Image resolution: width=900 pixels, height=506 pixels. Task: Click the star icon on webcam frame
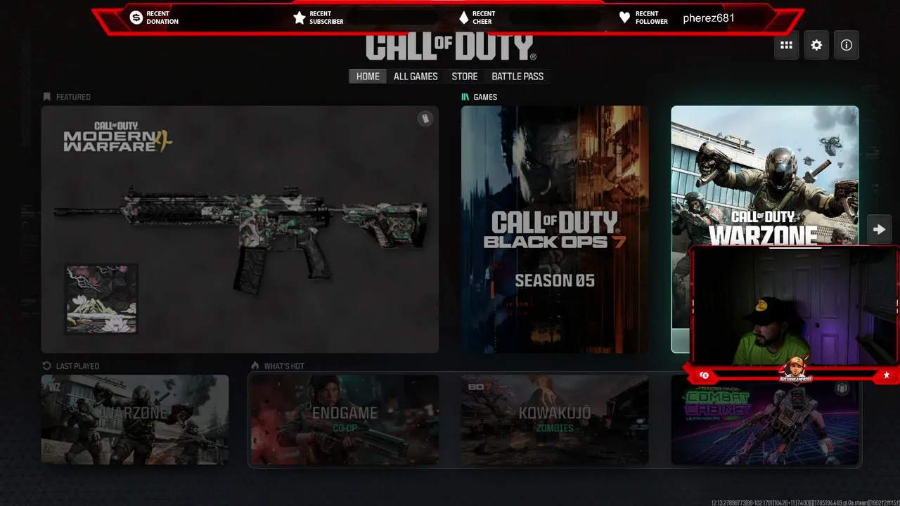point(887,375)
